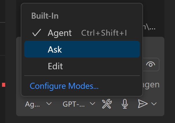
Task: Open the send options chevron dropdown
Action: [154, 104]
